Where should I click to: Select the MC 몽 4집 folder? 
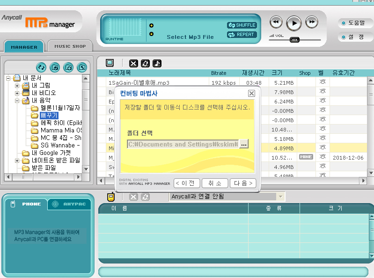61,138
